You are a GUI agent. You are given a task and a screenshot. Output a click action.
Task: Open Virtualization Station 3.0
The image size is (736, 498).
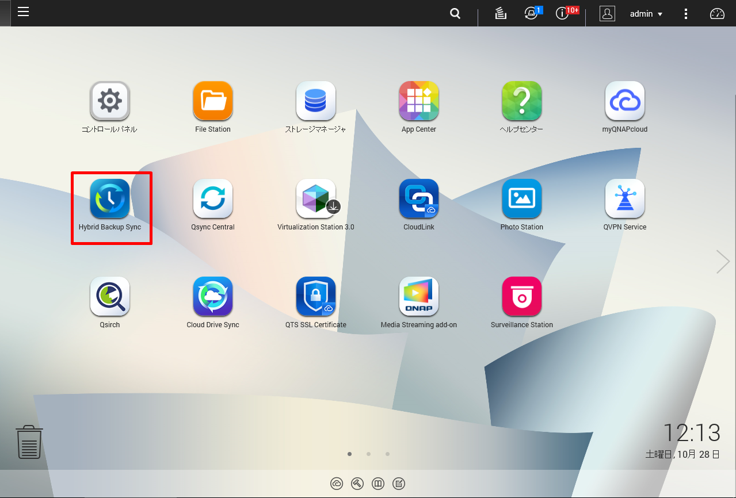[x=316, y=199]
